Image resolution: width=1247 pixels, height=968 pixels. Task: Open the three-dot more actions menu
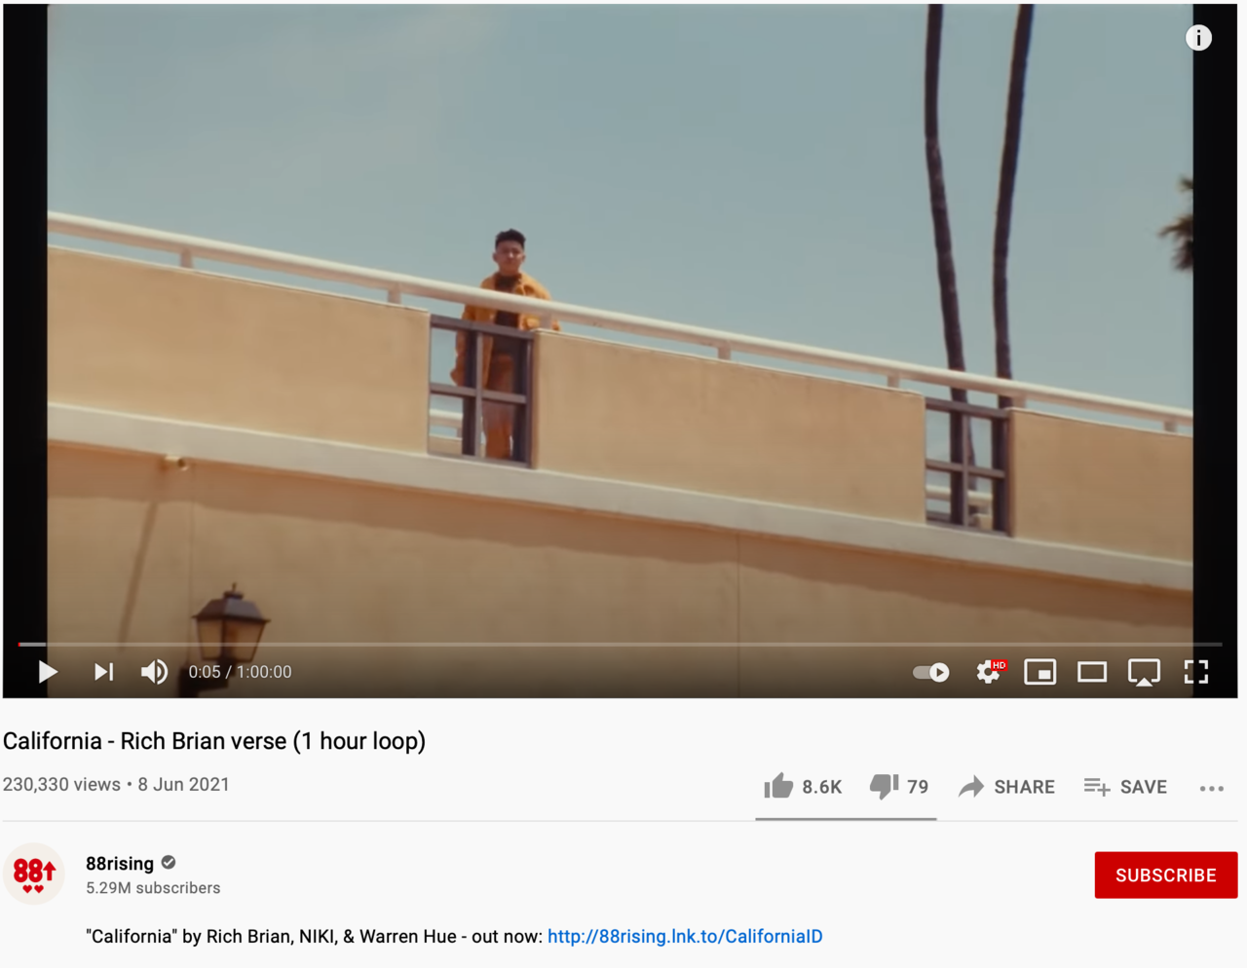[1212, 788]
